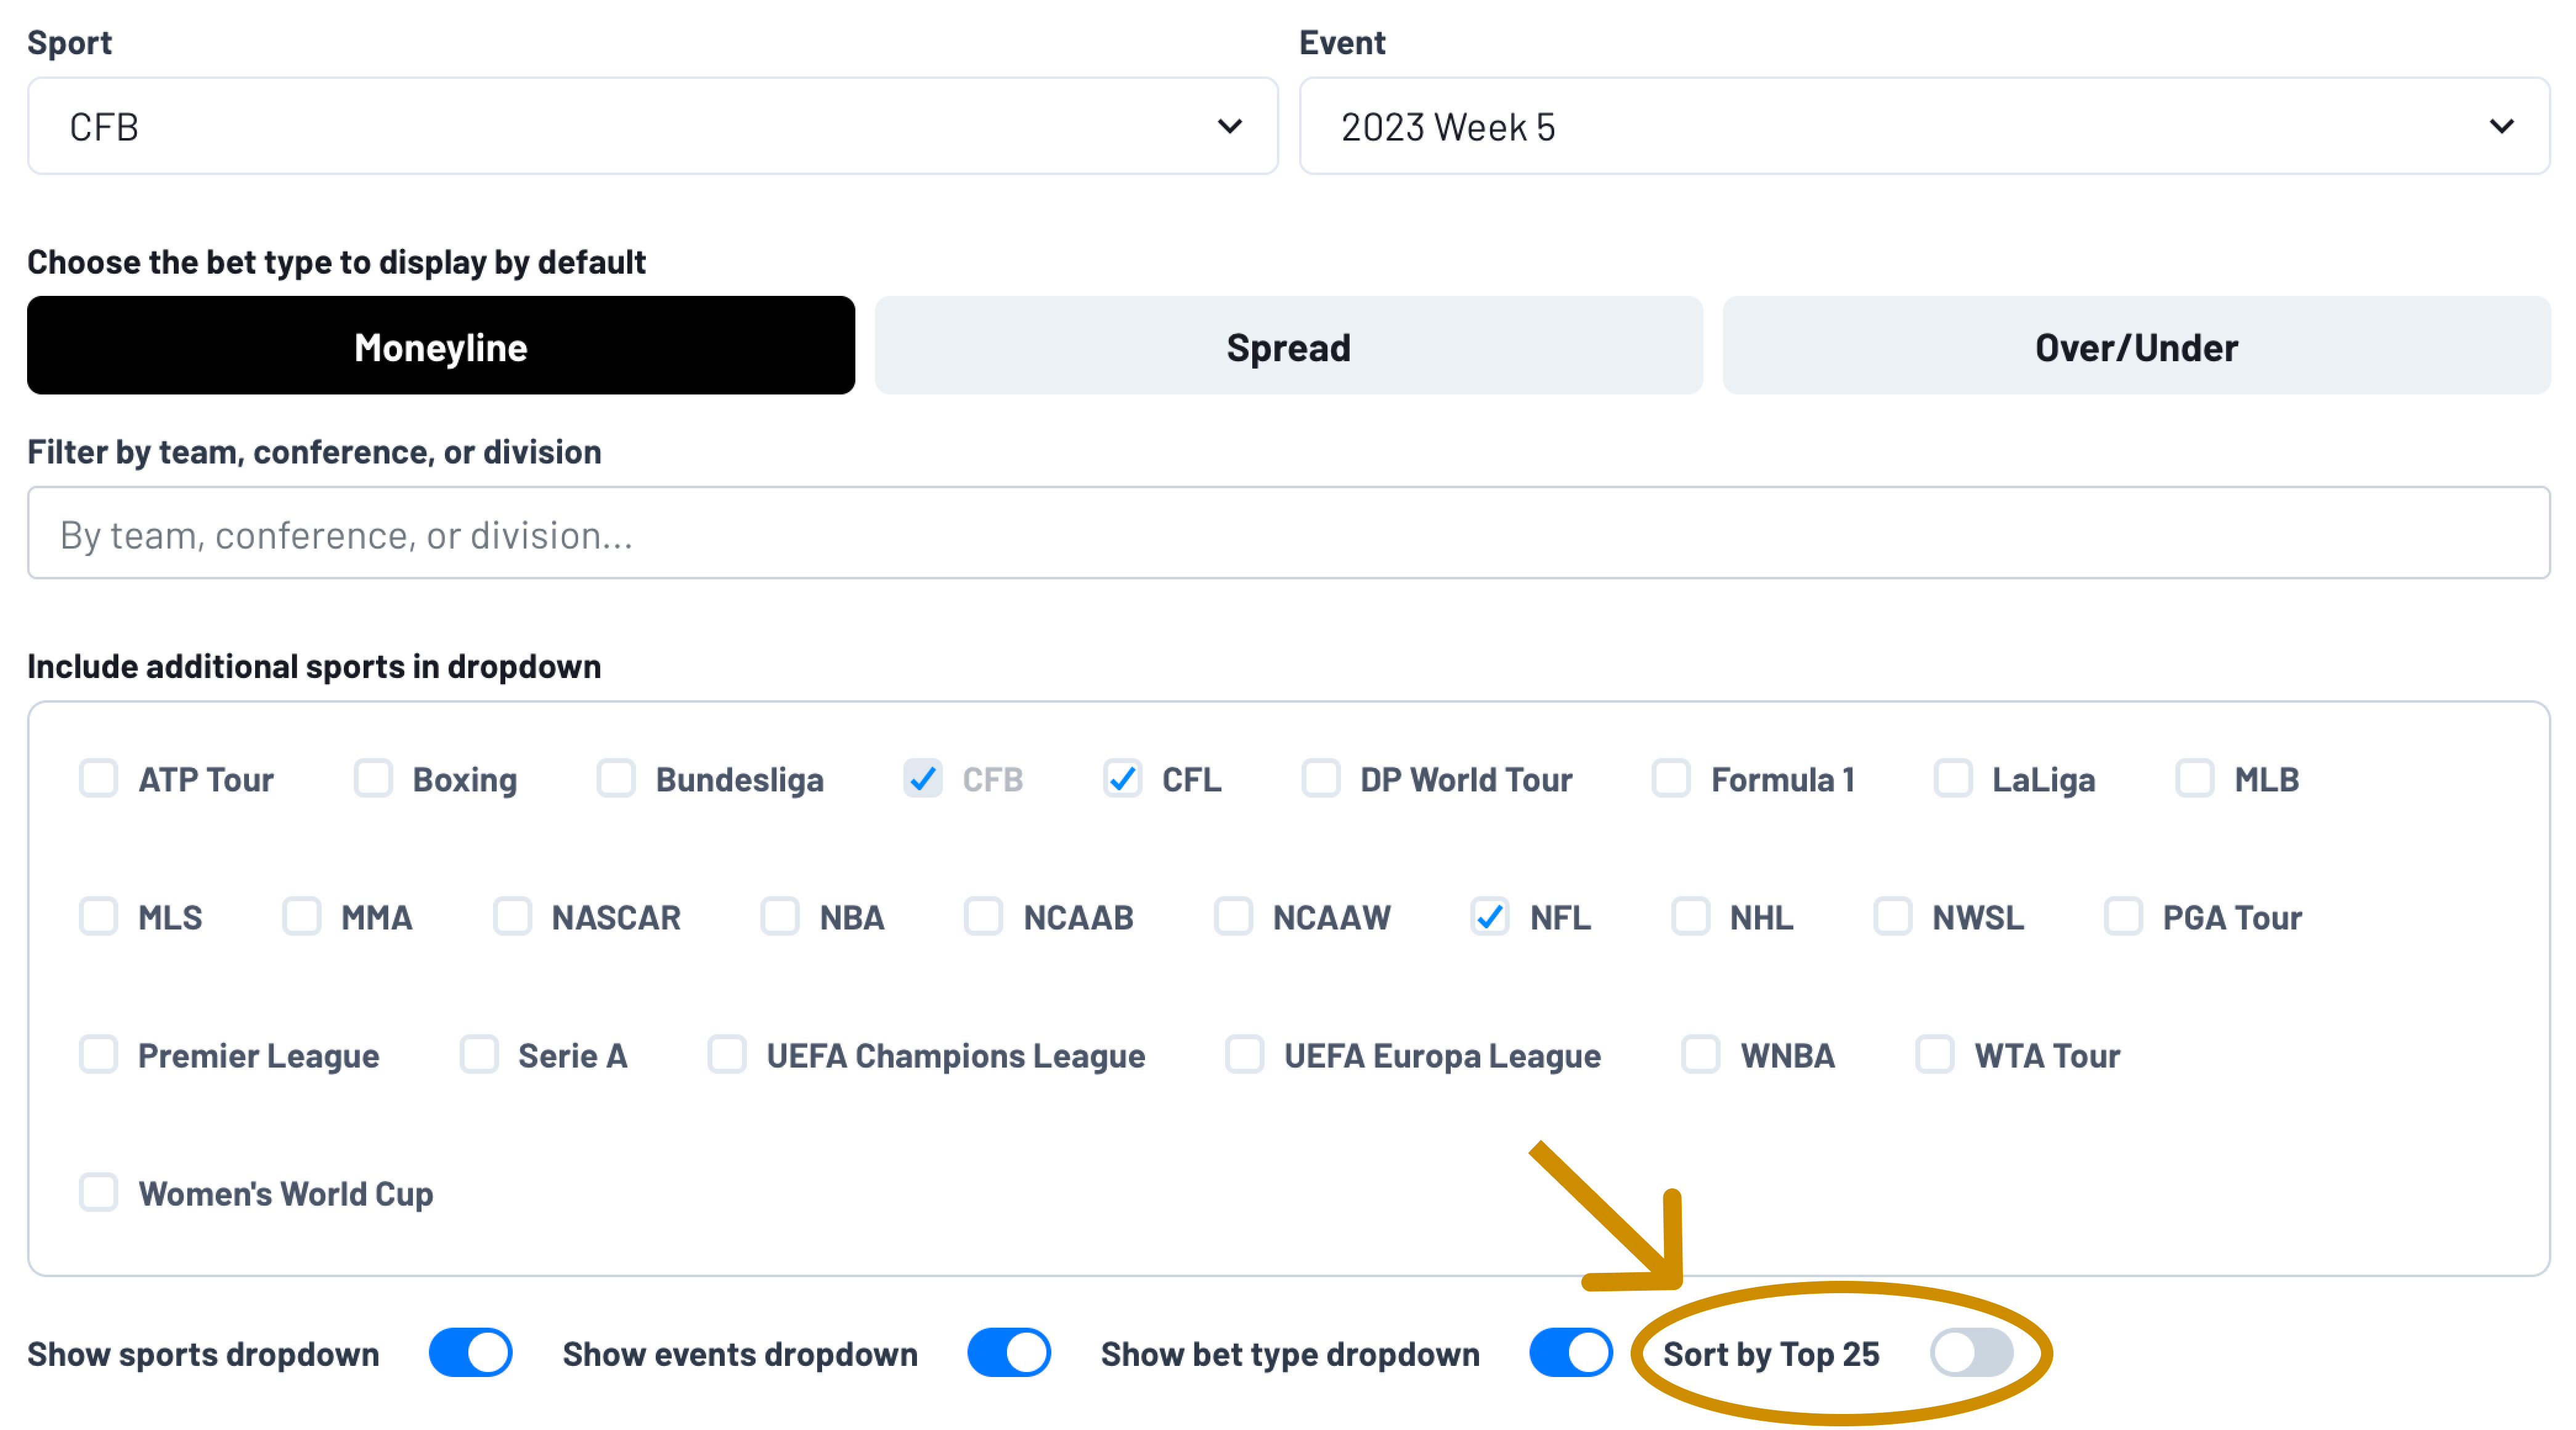2576x1430 pixels.
Task: Uncheck the NFL checkbox
Action: click(1490, 916)
